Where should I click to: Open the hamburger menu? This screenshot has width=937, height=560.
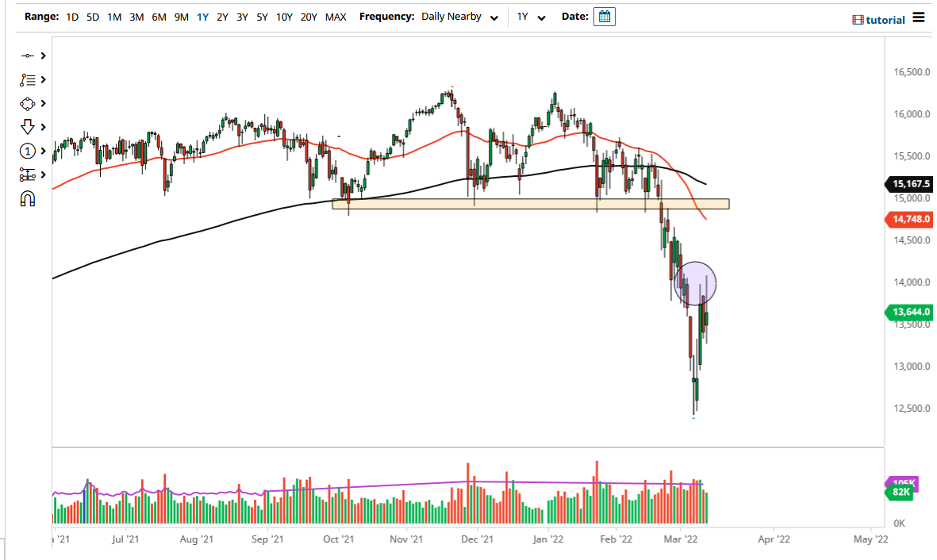[920, 17]
